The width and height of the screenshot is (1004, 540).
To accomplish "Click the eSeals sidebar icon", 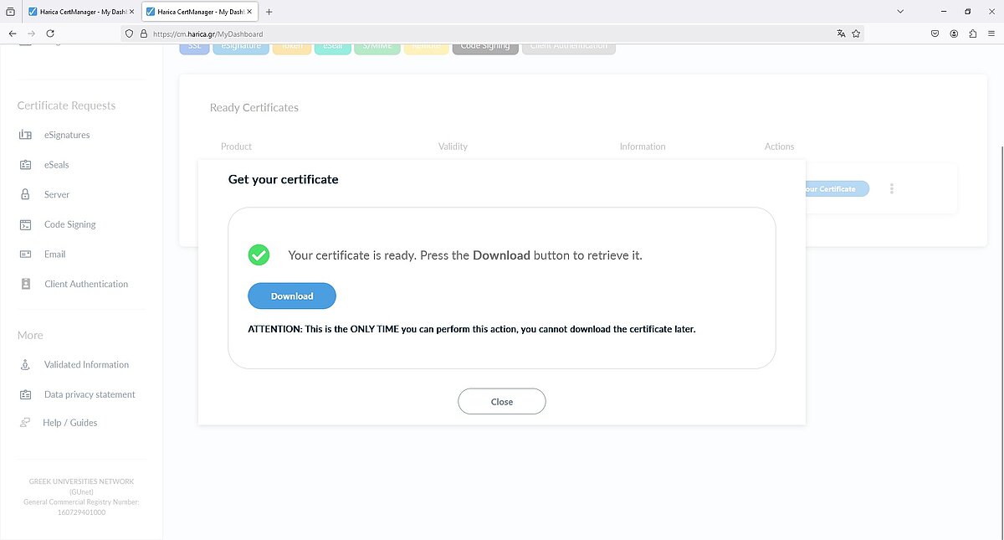I will click(x=25, y=165).
